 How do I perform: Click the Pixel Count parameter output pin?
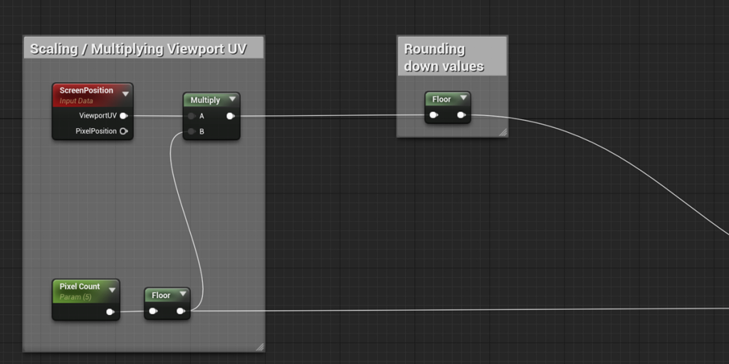click(110, 311)
